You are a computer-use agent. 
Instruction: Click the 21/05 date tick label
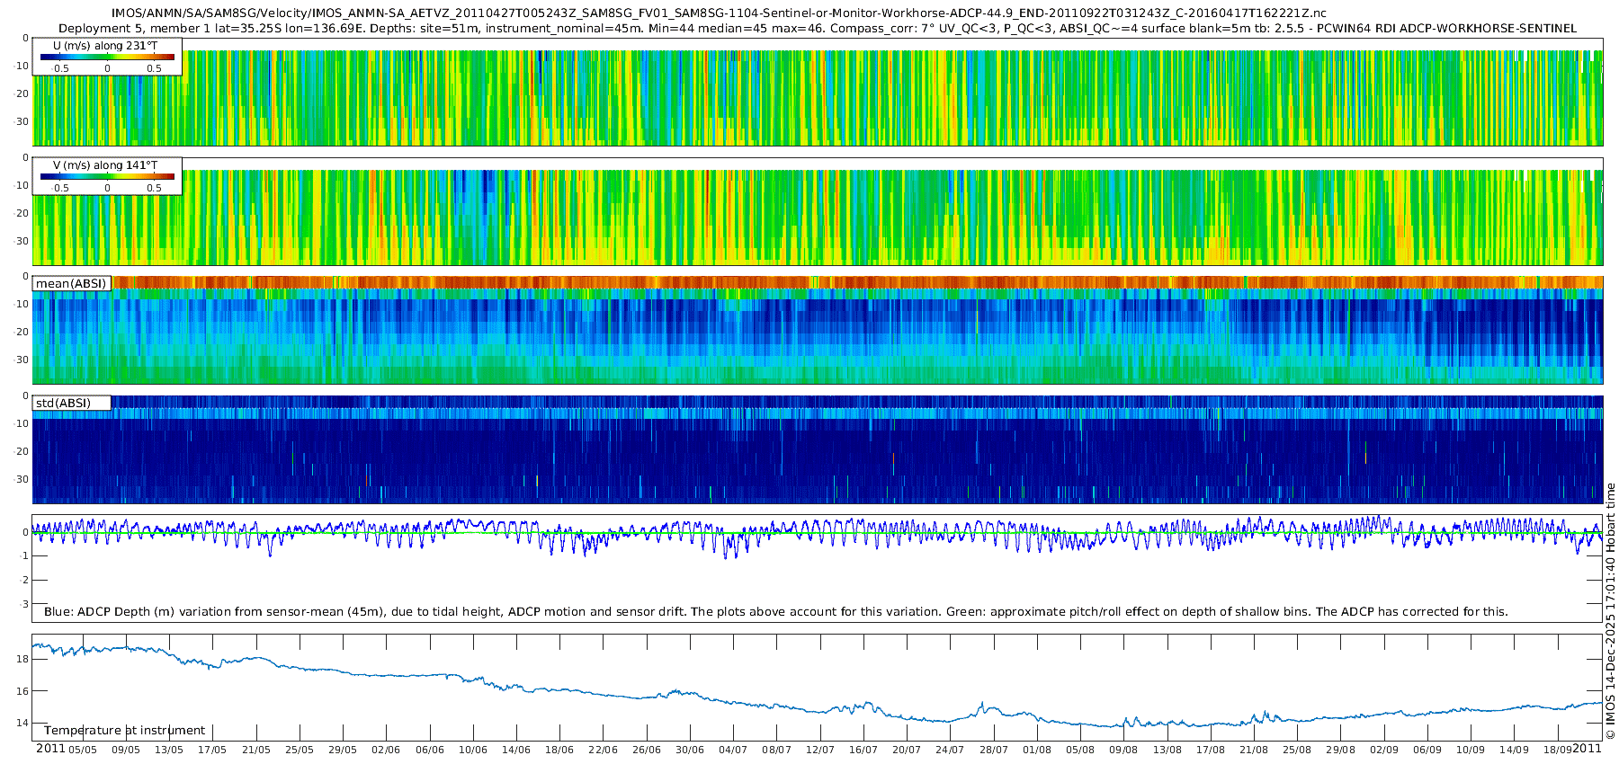256,750
